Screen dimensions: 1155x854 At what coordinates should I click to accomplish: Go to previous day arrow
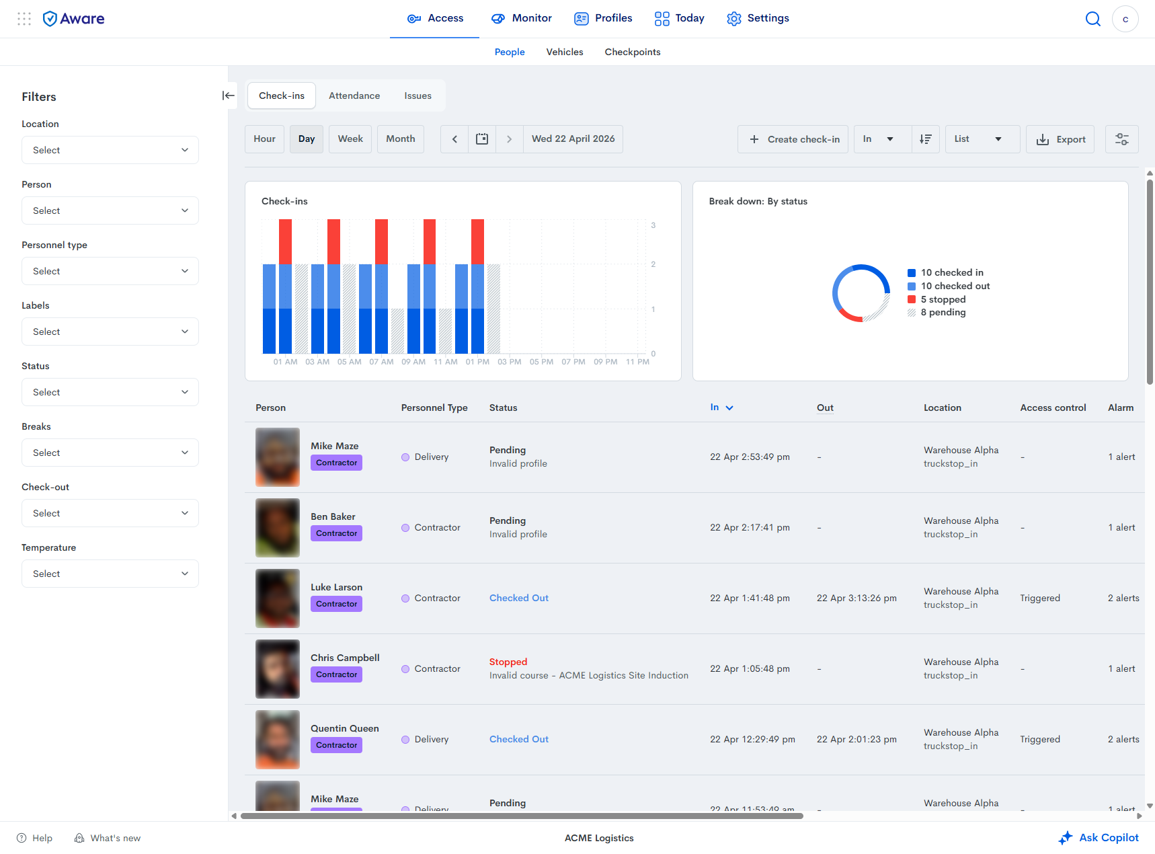coord(454,139)
